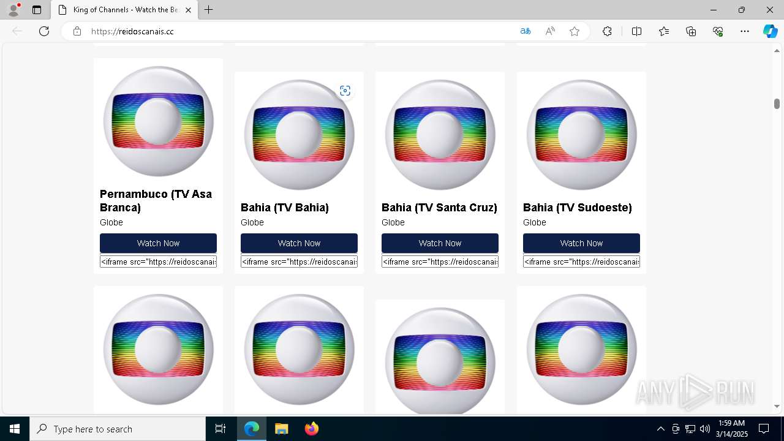
Task: Click the Pernambuco (TV Asa Branca) title
Action: click(x=156, y=201)
